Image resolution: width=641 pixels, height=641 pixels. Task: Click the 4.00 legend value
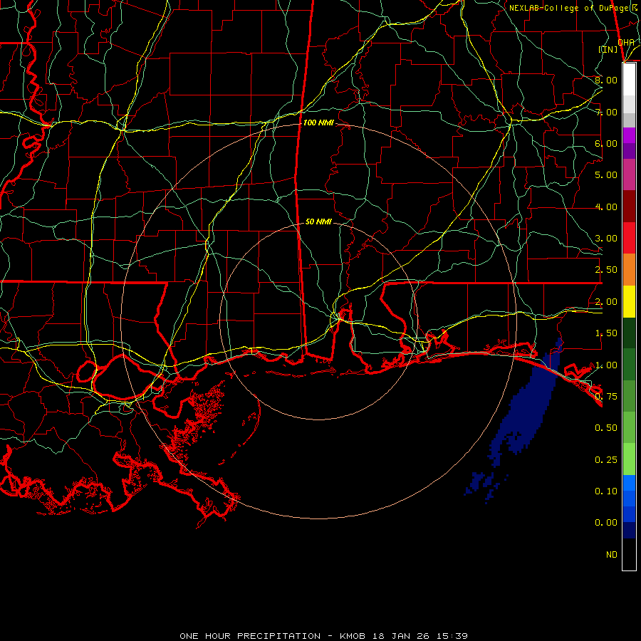click(x=606, y=207)
